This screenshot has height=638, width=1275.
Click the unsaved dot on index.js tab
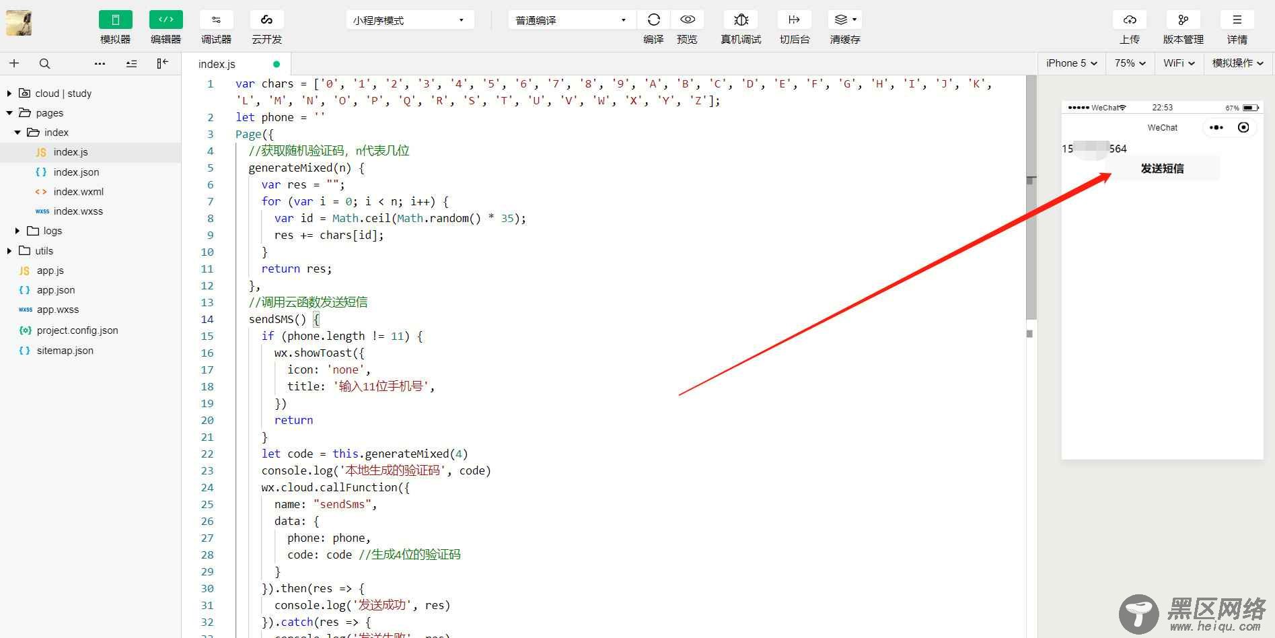277,64
